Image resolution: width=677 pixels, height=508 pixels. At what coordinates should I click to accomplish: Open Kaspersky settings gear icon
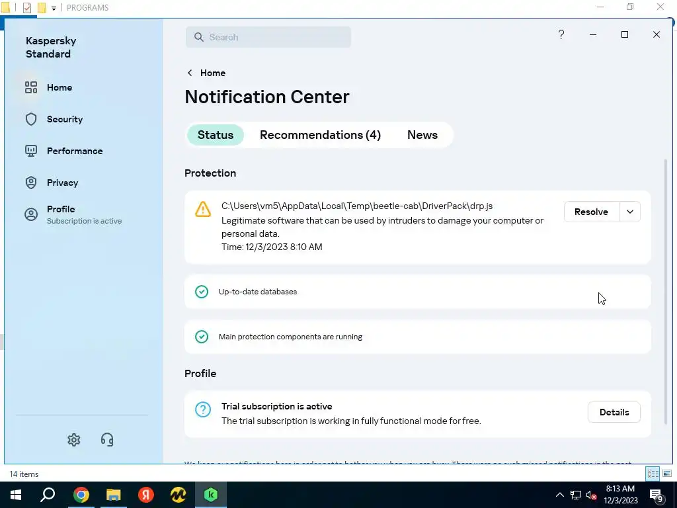tap(74, 440)
